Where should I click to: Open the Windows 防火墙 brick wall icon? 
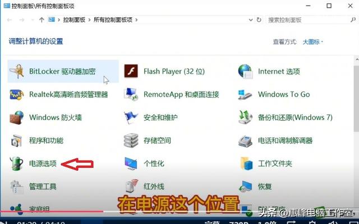point(17,117)
